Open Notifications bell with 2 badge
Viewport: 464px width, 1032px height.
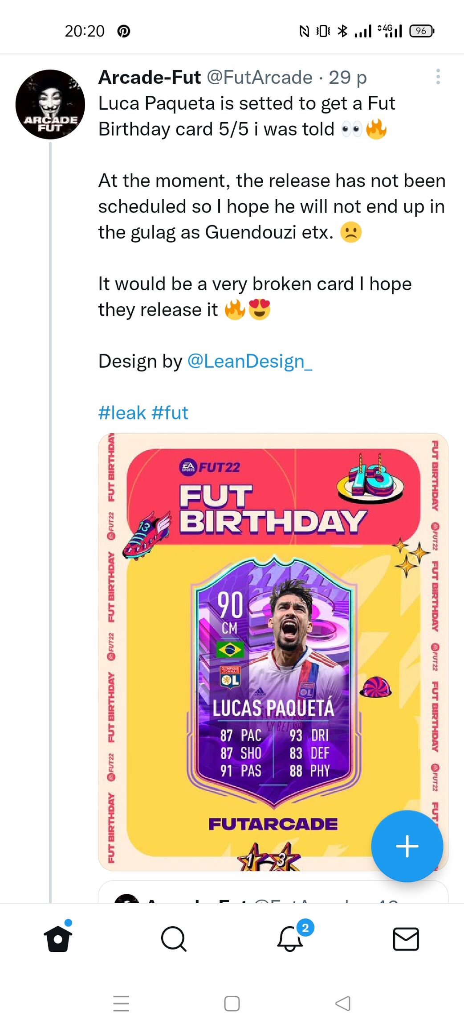pyautogui.click(x=290, y=938)
